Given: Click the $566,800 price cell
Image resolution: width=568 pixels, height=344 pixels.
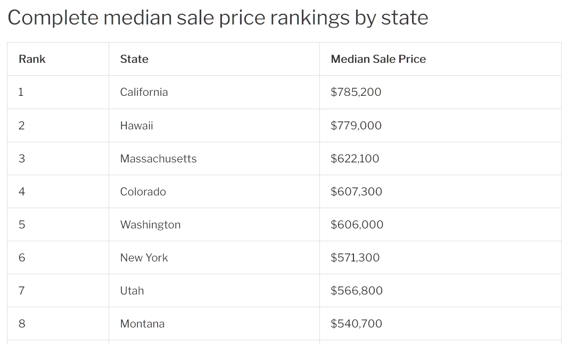Looking at the screenshot, I should coord(357,291).
